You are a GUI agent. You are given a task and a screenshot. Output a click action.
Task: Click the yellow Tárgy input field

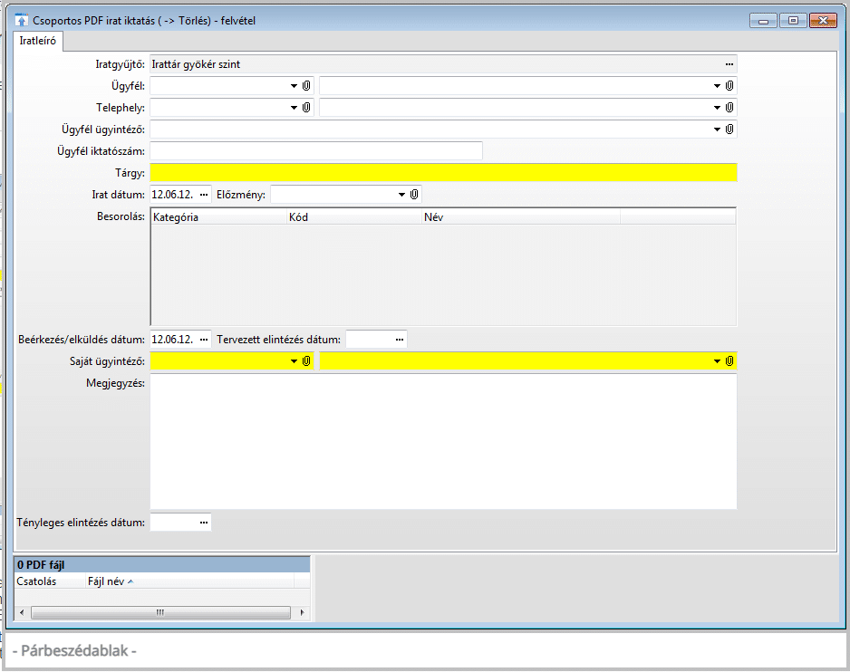click(x=443, y=173)
